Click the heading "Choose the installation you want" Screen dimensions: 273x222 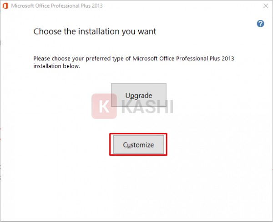95,32
